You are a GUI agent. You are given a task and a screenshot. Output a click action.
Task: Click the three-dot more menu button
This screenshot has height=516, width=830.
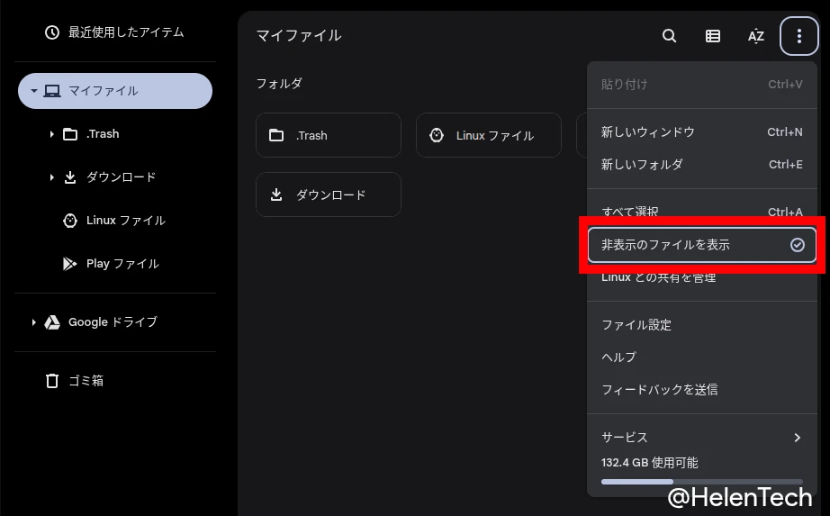pos(798,36)
